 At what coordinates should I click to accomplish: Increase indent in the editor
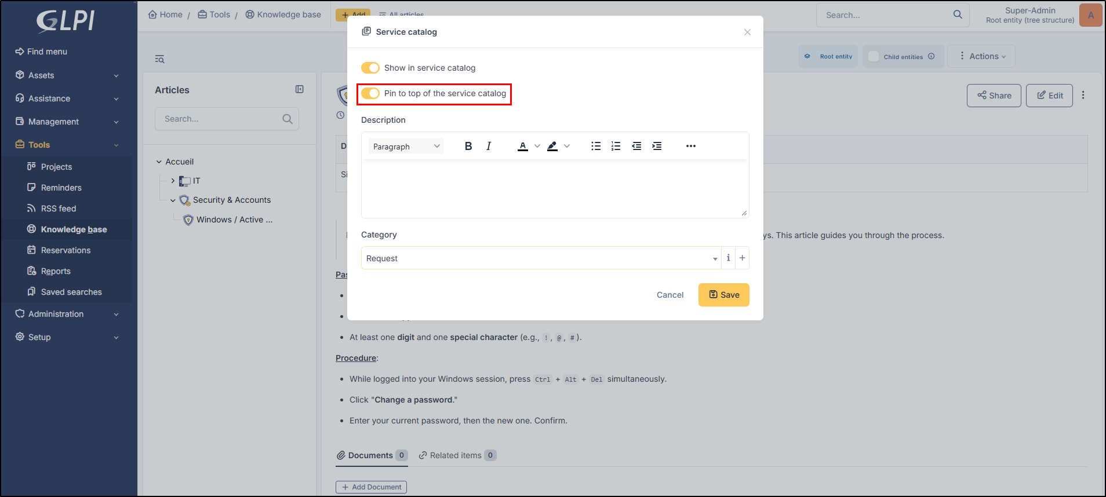(657, 146)
